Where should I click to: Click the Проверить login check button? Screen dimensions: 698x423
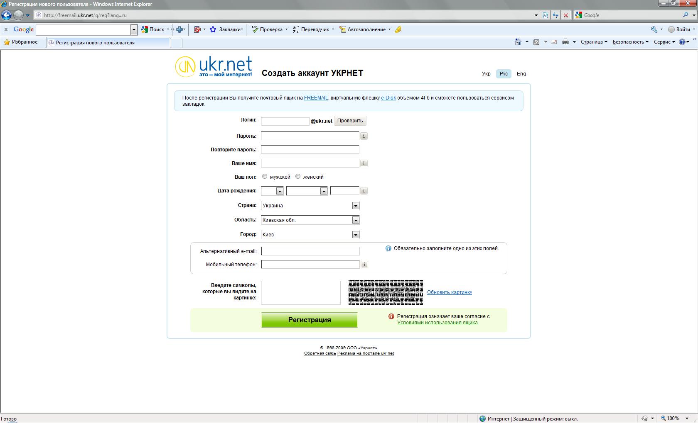(350, 121)
